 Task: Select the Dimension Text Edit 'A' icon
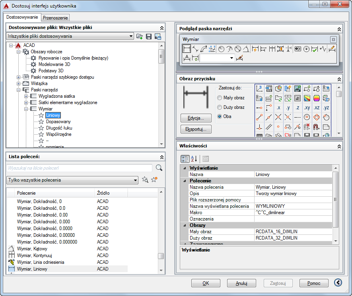(187, 58)
